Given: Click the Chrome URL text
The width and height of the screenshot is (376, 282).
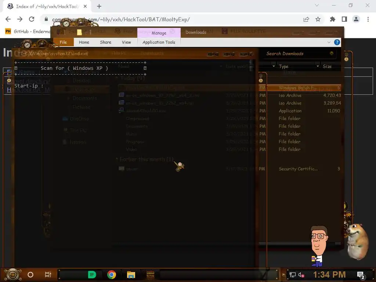Looking at the screenshot, I should tap(121, 19).
